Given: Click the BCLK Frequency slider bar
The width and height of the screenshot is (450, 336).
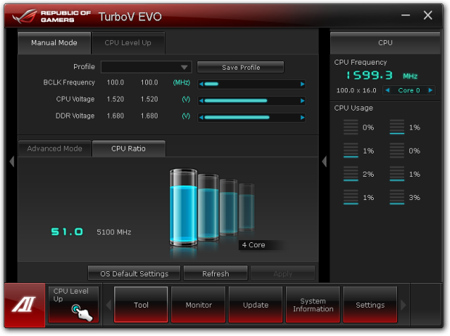Looking at the screenshot, I should 252,84.
